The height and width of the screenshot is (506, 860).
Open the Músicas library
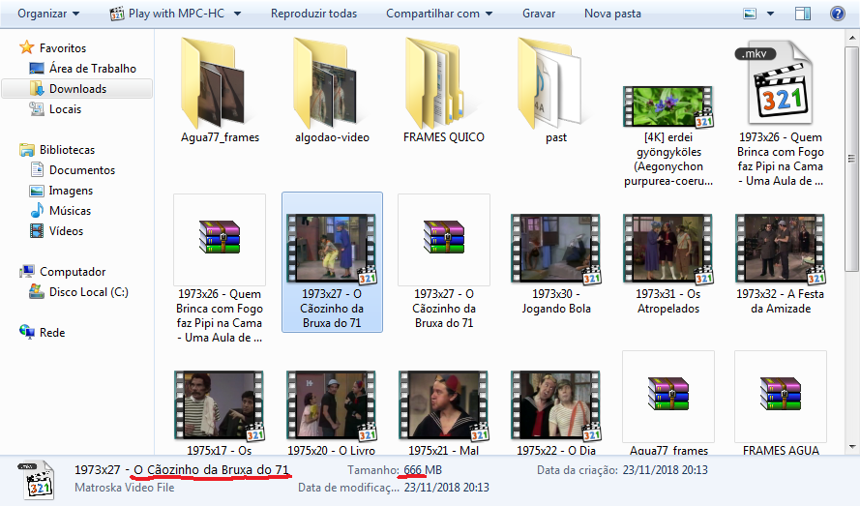71,210
